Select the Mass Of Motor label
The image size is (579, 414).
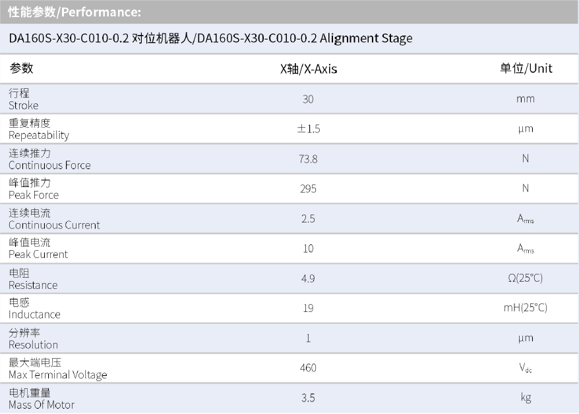[42, 399]
